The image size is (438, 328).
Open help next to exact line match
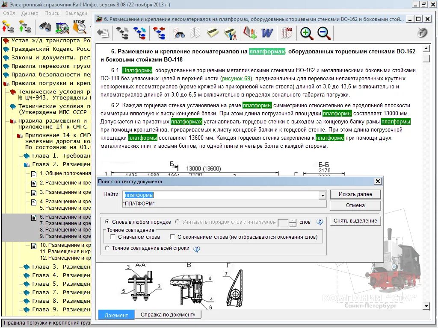pyautogui.click(x=196, y=249)
